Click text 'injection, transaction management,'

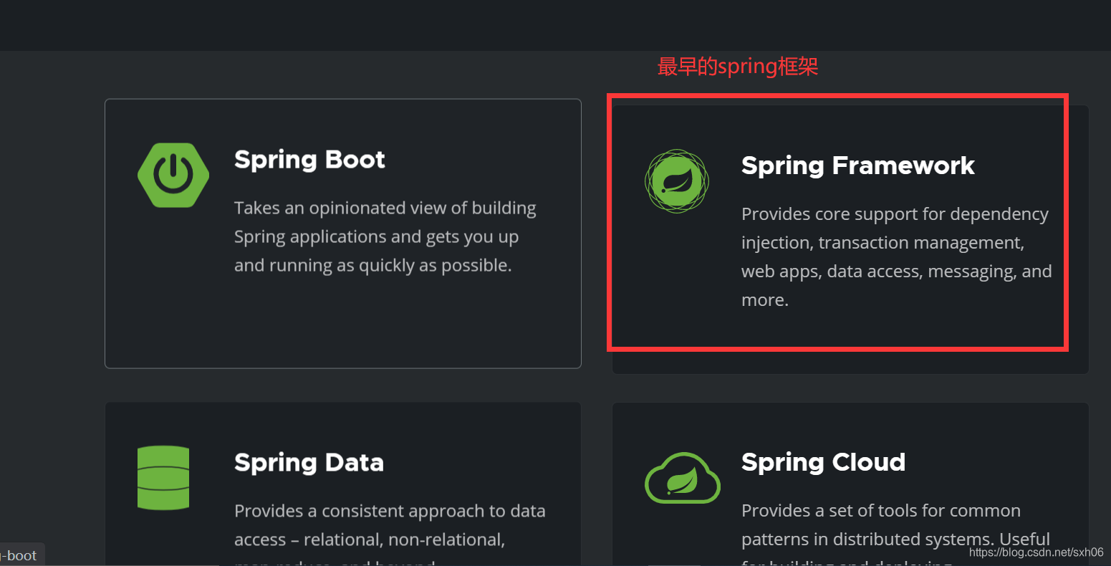pyautogui.click(x=883, y=243)
